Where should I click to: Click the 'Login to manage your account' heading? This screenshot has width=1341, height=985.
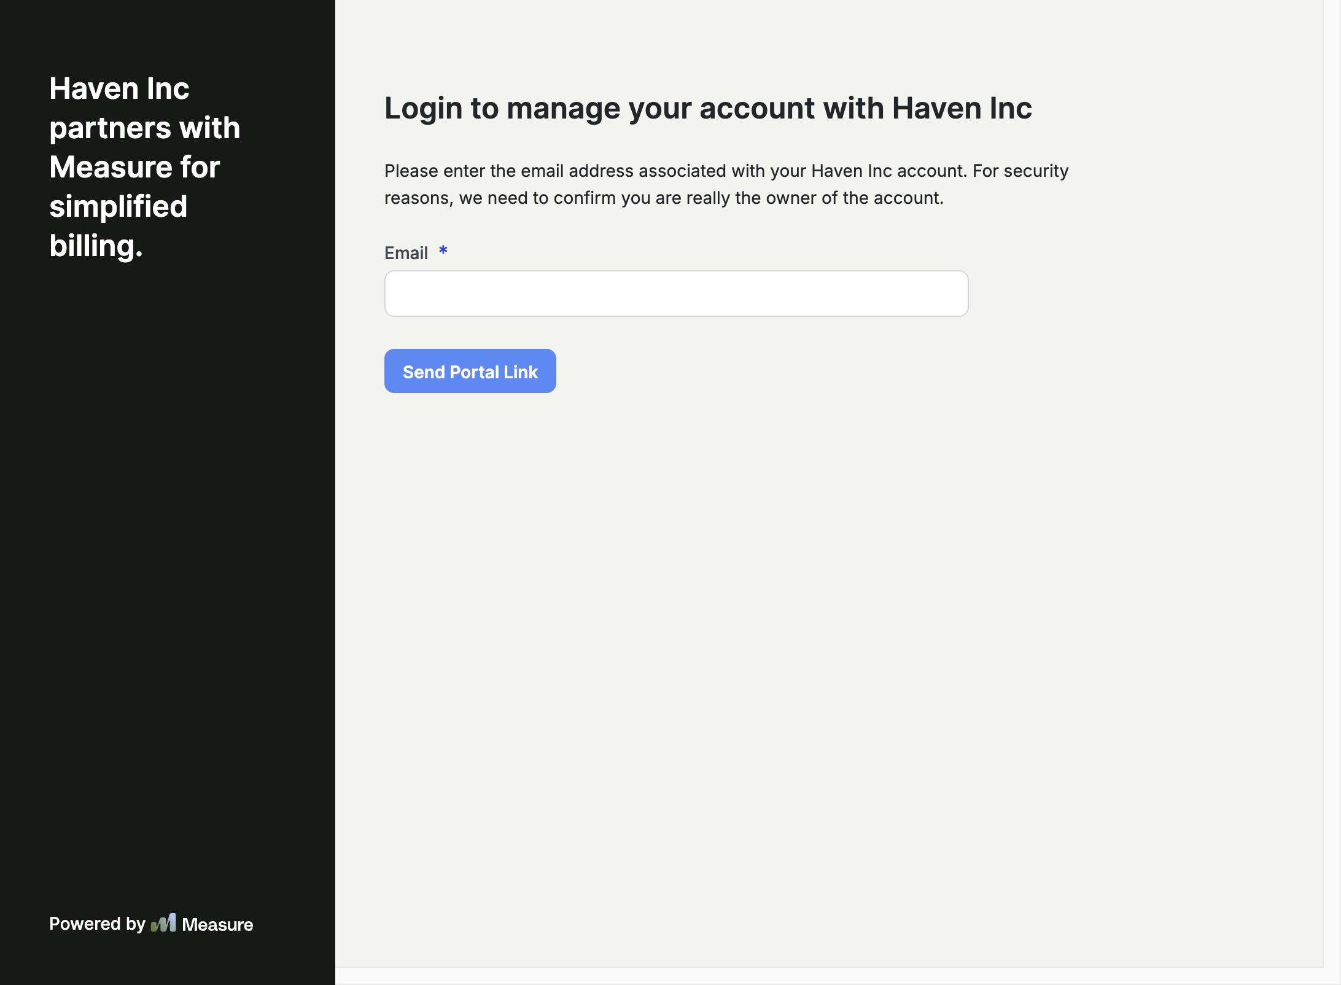click(707, 108)
